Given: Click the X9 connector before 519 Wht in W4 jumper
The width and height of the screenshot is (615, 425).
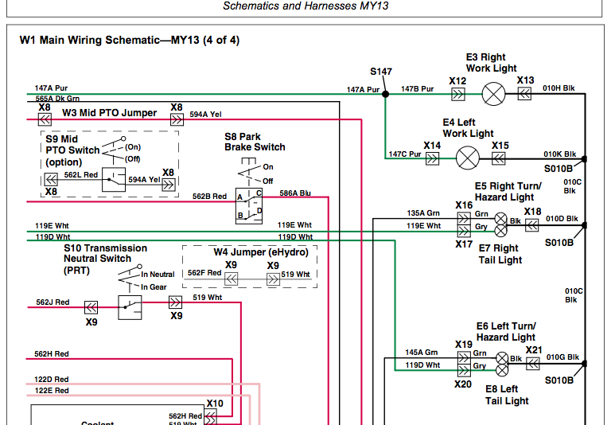Looking at the screenshot, I should coord(273,279).
